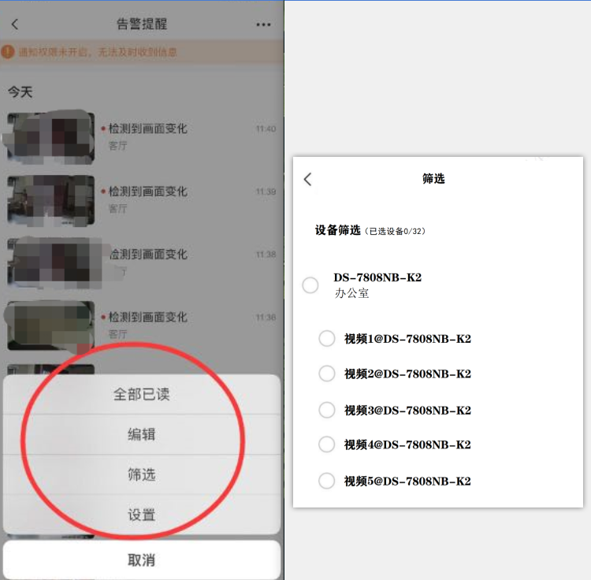Choose 编辑 in the action sheet
Screen dimensions: 591x580
click(142, 434)
